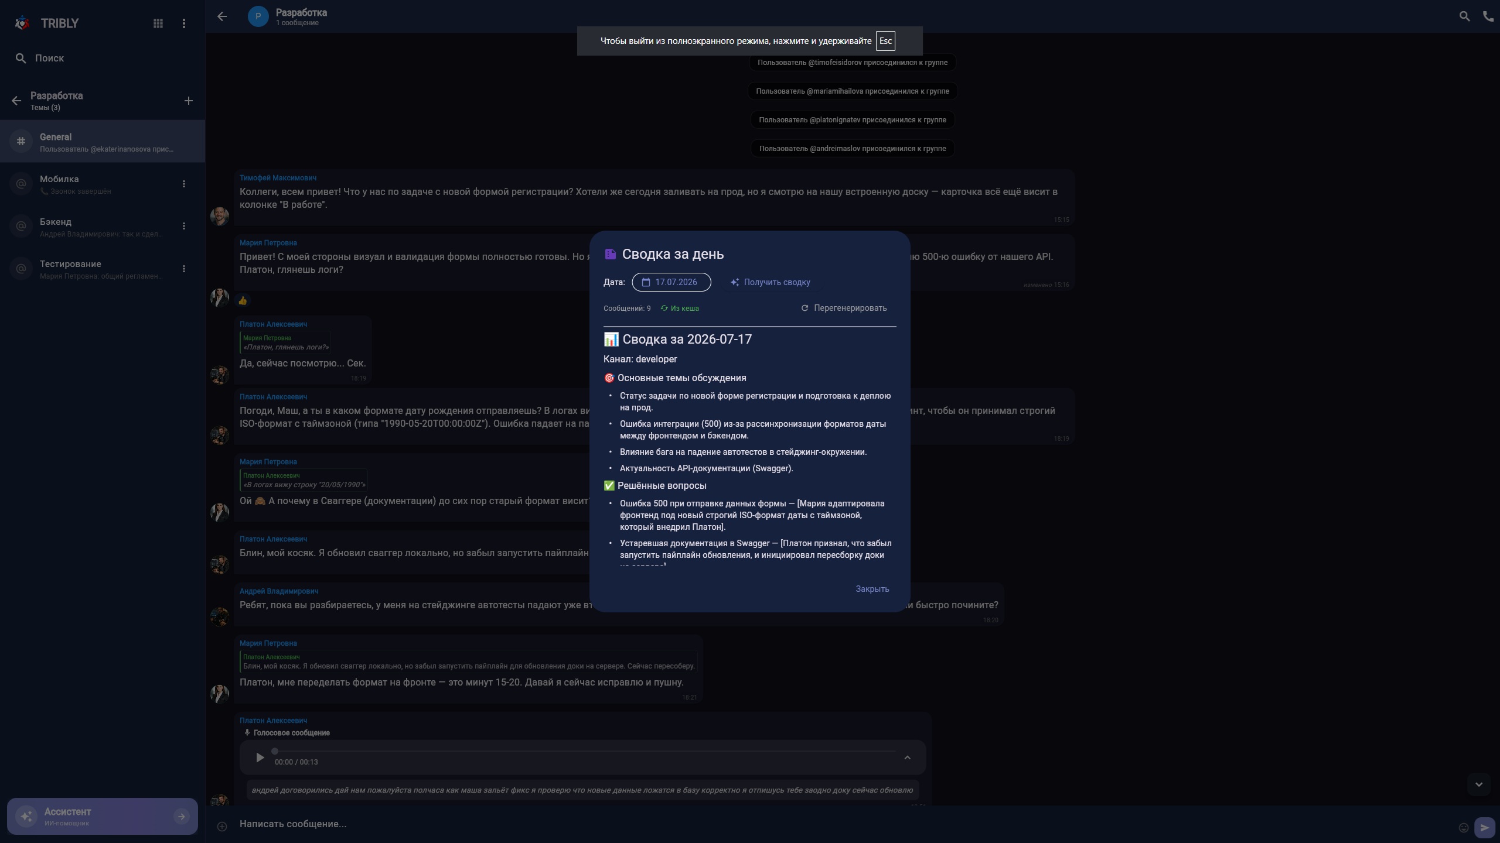Click the Сводка за день title icon

[610, 254]
